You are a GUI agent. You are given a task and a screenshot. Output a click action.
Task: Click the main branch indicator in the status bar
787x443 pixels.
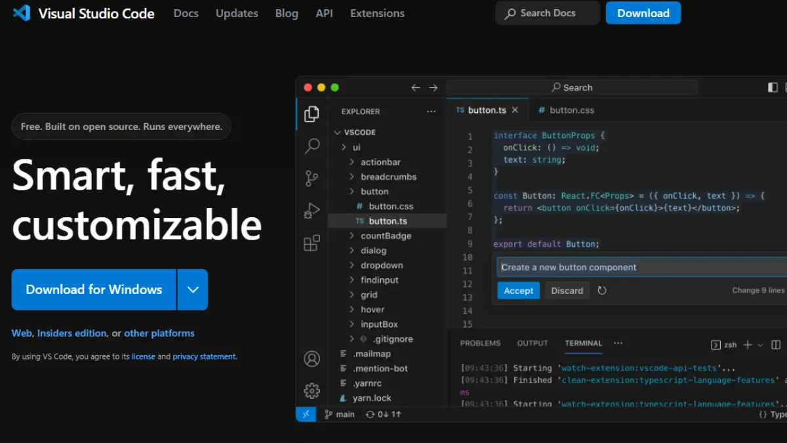point(340,414)
